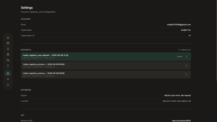Click the Settings page heading
The image size is (217, 122).
tap(27, 8)
